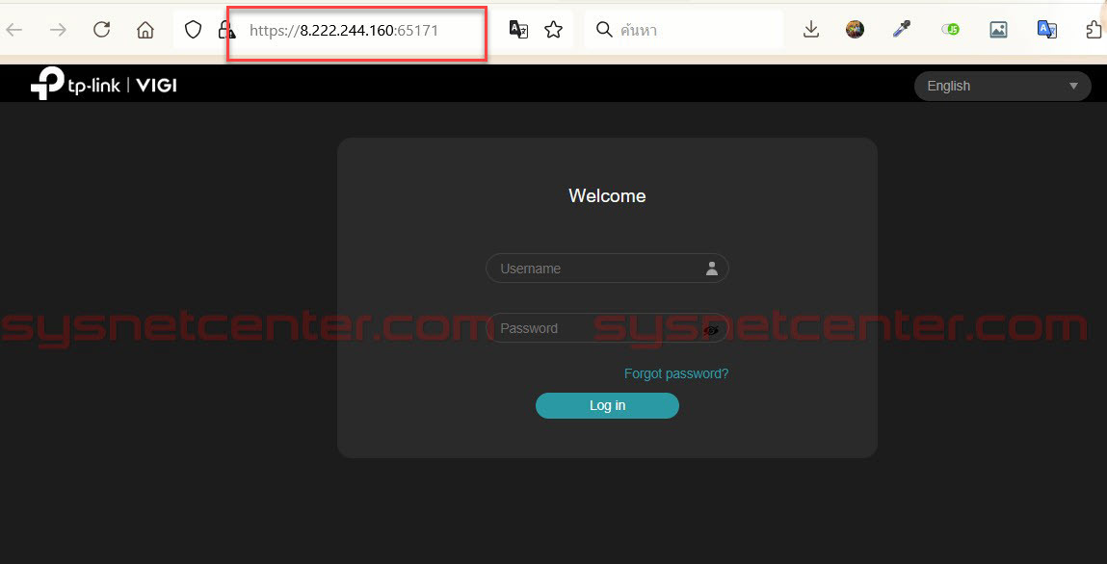Image resolution: width=1107 pixels, height=564 pixels.
Task: Click the TP-Link VIGI logo
Action: coord(103,86)
